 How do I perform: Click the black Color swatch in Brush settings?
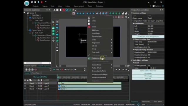pyautogui.click(x=149, y=68)
